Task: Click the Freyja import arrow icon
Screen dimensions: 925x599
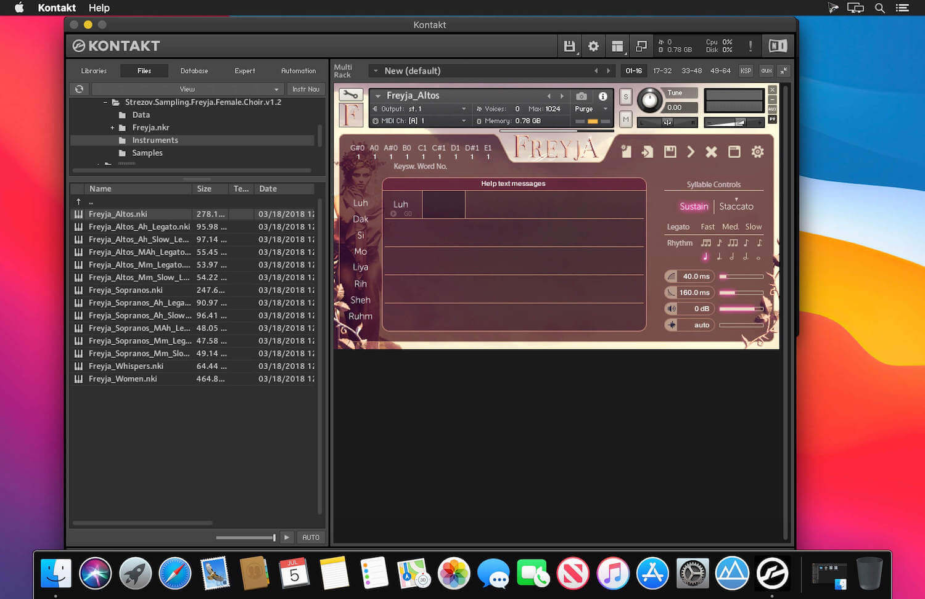Action: point(647,152)
